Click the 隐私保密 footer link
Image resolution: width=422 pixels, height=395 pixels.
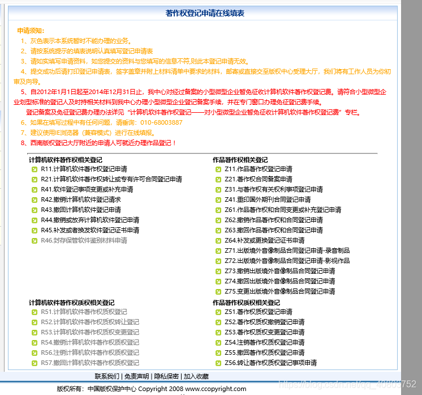(166, 377)
